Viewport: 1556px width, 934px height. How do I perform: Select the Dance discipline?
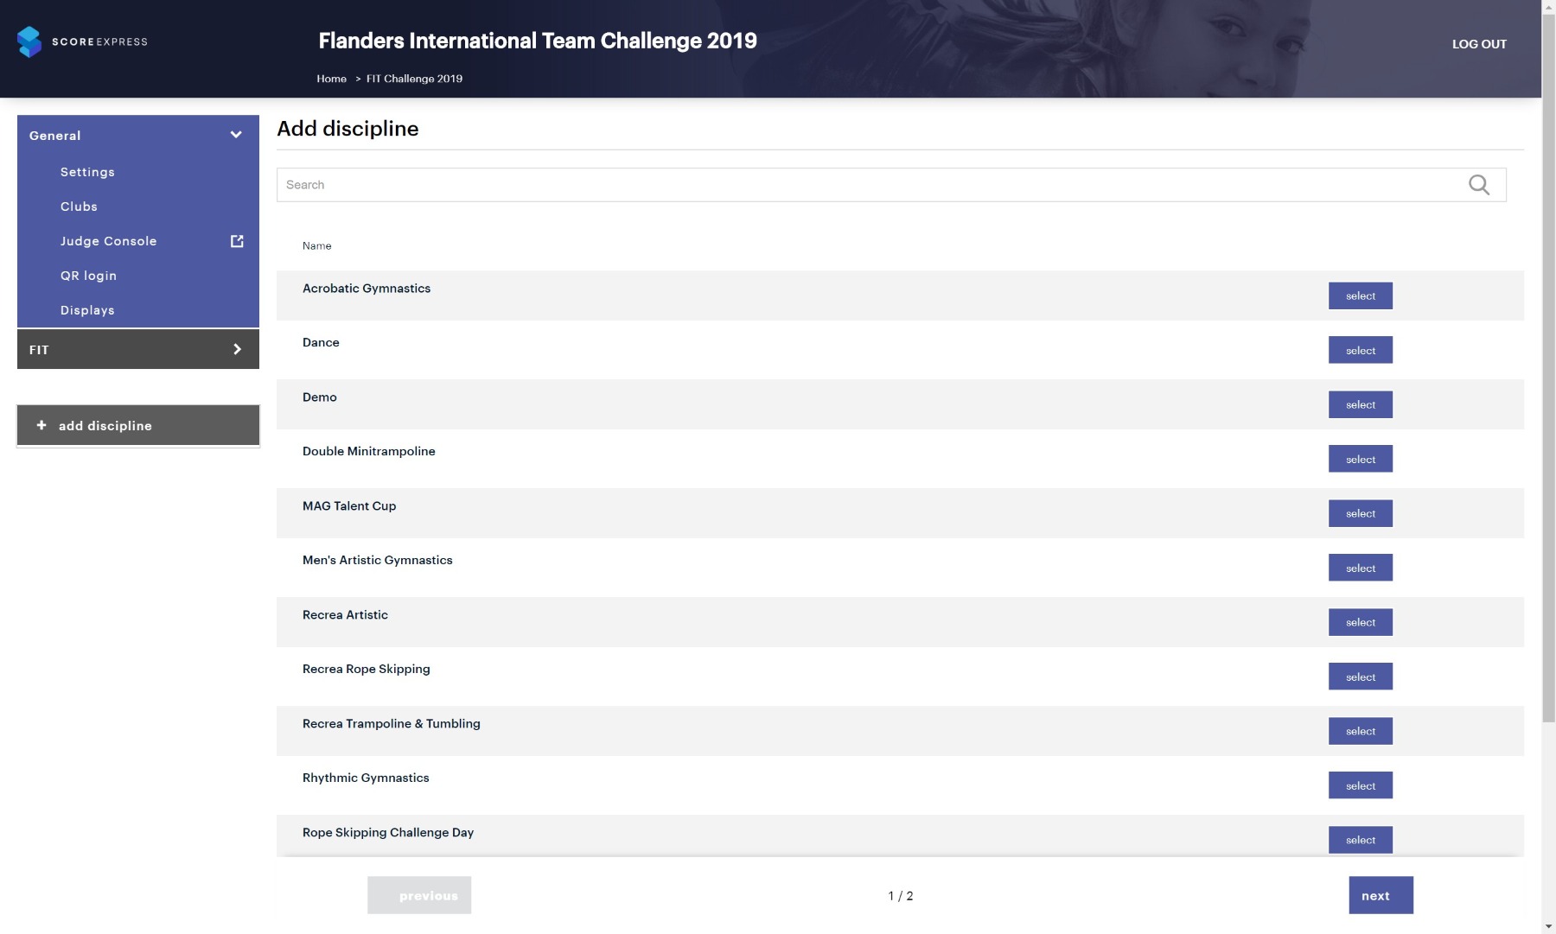point(1361,350)
